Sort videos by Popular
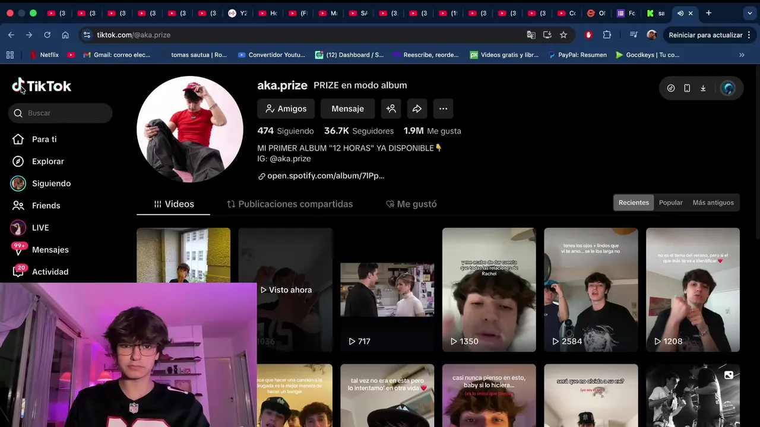This screenshot has width=760, height=427. 671,203
